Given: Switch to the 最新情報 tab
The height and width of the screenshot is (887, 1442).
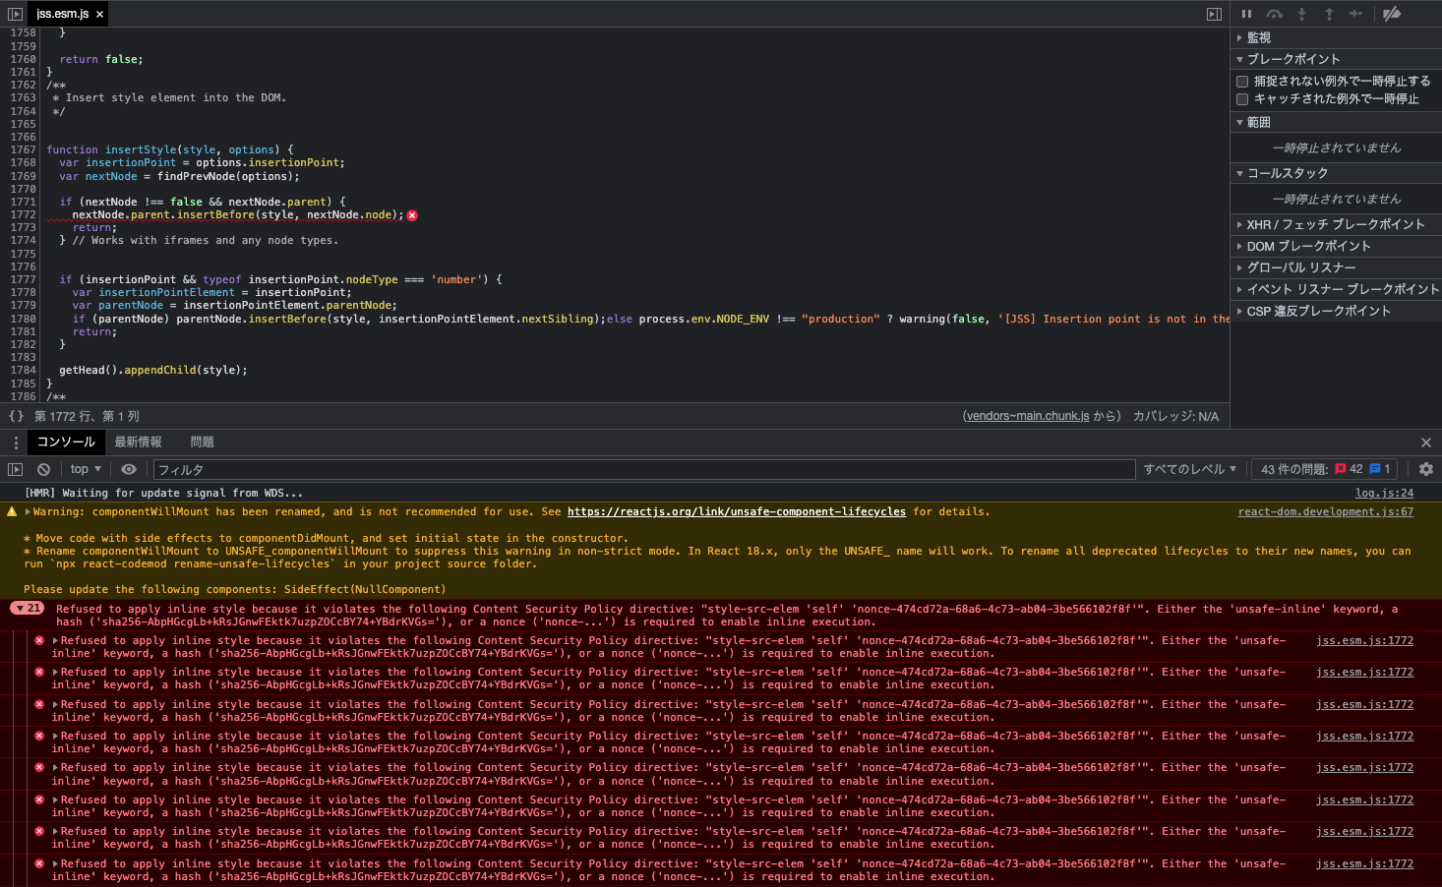Looking at the screenshot, I should point(138,443).
